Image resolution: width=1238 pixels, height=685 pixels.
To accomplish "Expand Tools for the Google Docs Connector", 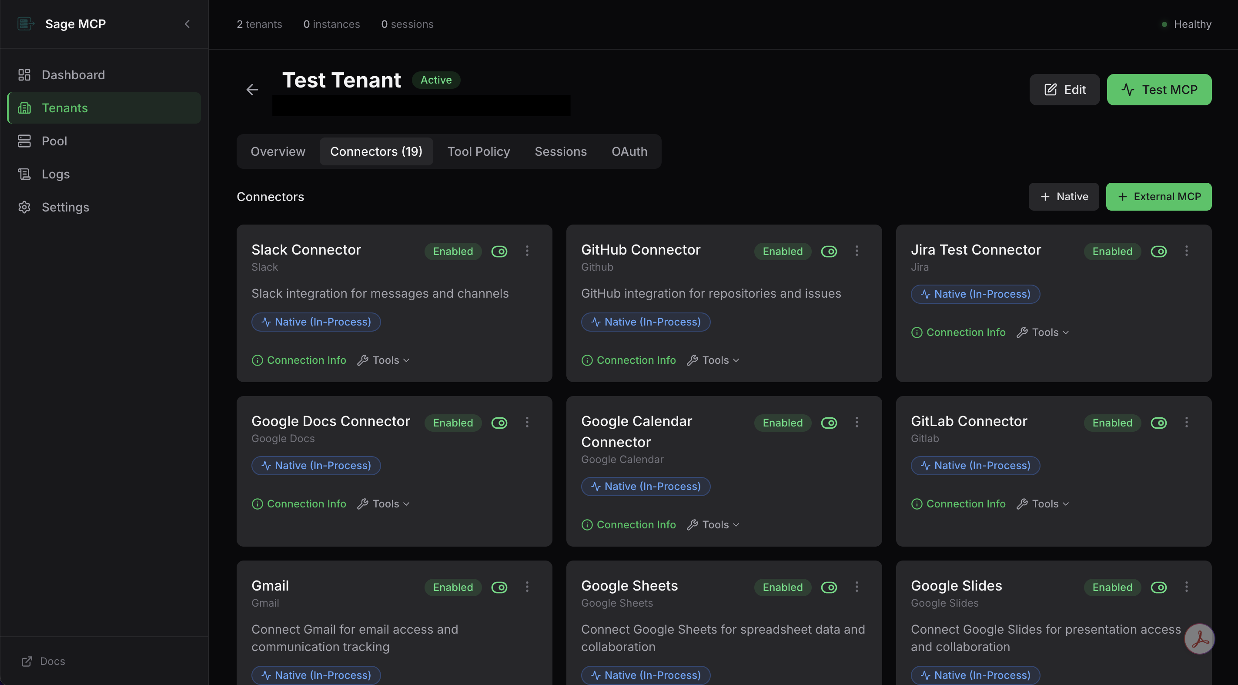I will tap(384, 504).
